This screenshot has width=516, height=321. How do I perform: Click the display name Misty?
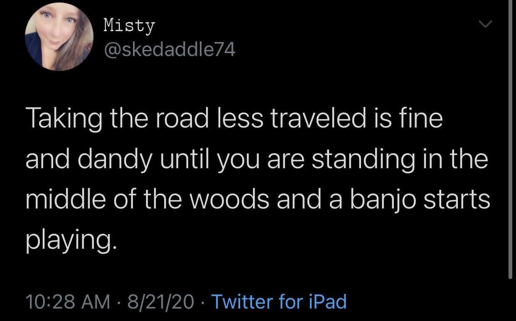click(129, 26)
